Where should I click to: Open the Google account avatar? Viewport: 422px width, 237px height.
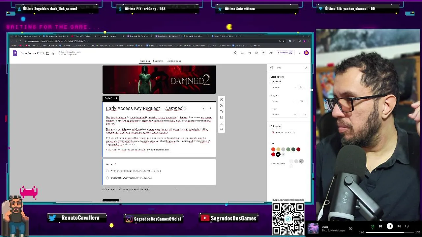pyautogui.click(x=306, y=53)
